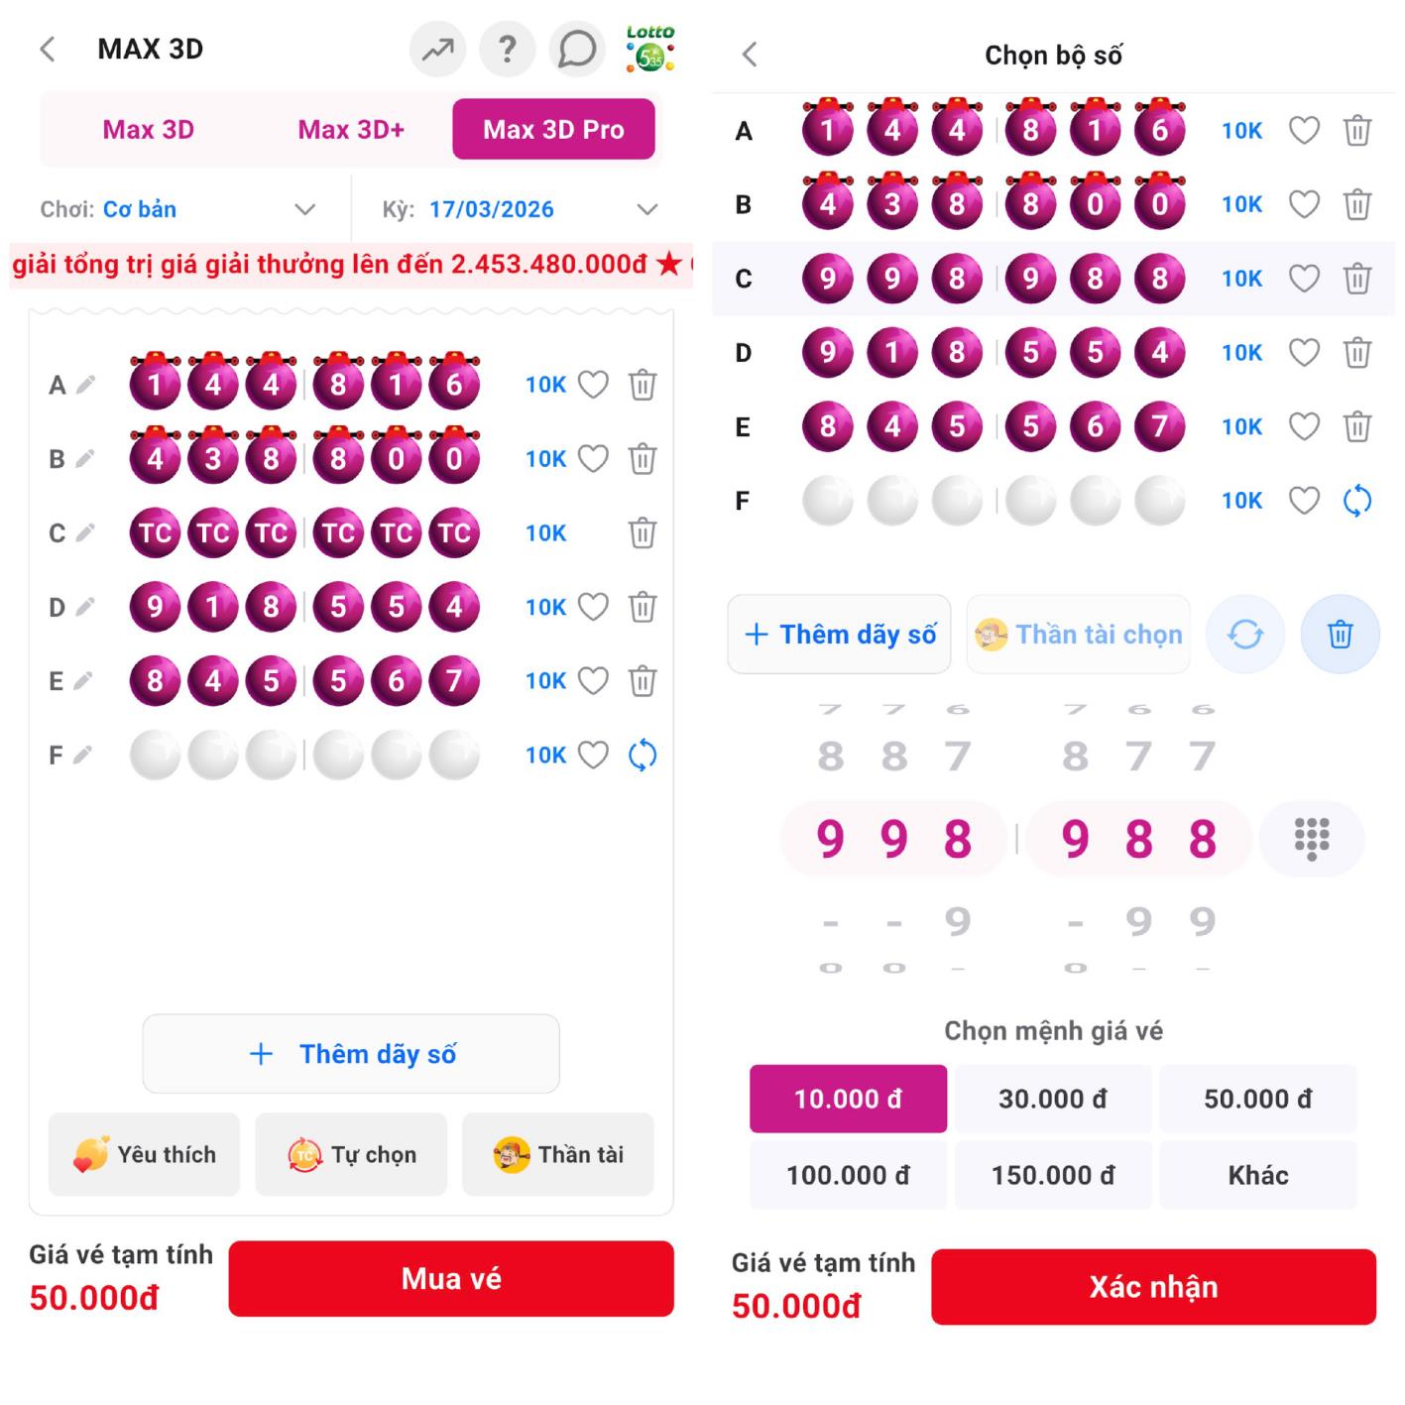Tap the round refresh numbers button
1405x1405 pixels.
point(1245,635)
